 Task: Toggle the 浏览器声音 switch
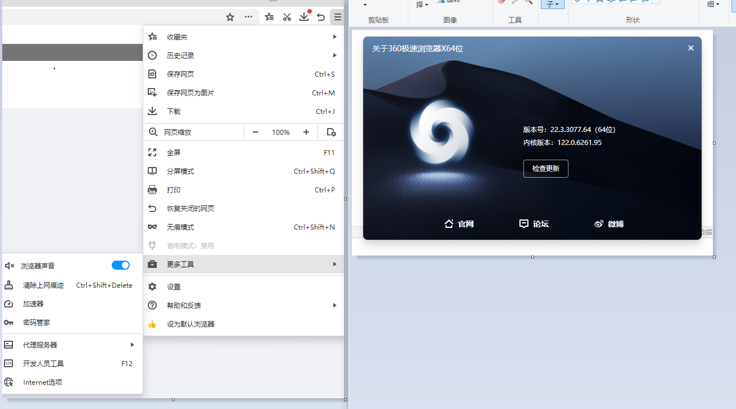click(x=121, y=265)
